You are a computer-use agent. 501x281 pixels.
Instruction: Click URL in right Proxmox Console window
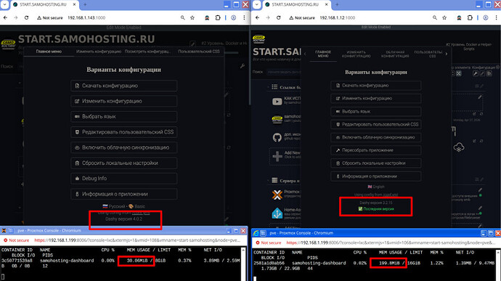coord(391,243)
